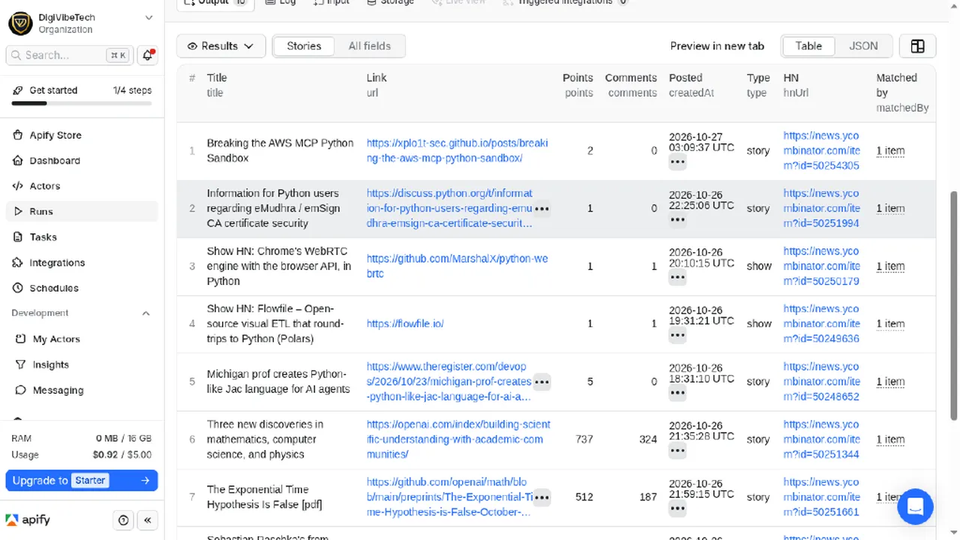This screenshot has height=540, width=960.
Task: Click the 187 comments value
Action: click(x=648, y=497)
